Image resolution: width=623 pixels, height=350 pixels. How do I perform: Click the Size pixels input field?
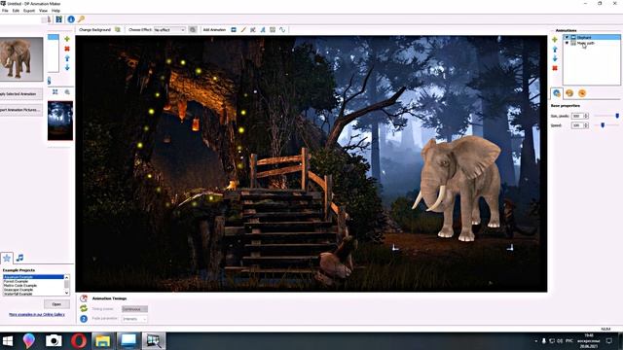click(577, 116)
